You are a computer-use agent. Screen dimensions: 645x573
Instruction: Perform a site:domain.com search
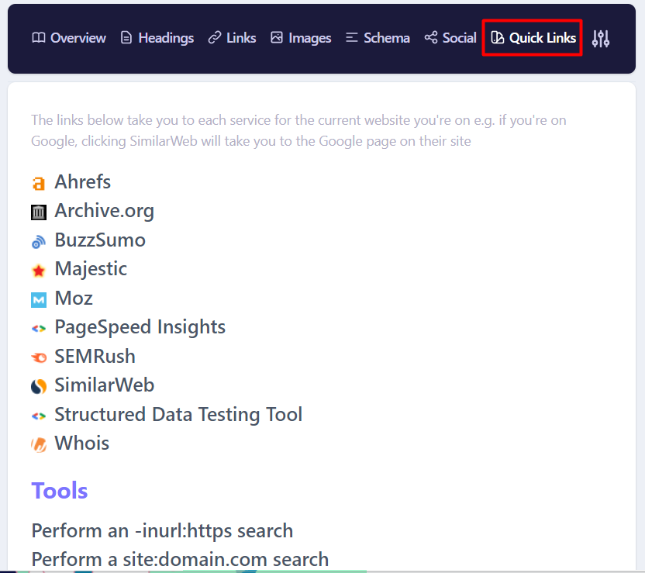(x=180, y=559)
